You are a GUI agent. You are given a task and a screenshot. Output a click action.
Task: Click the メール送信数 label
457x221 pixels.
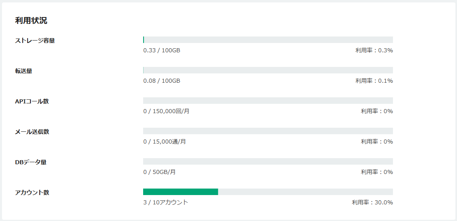pos(32,132)
